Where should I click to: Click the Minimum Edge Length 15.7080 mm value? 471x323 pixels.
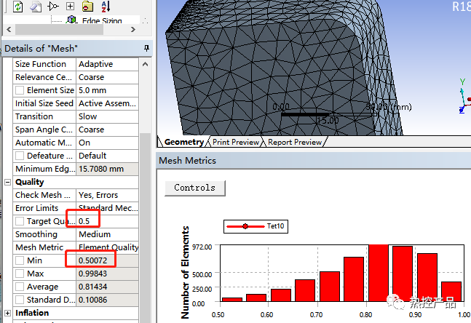pos(107,169)
